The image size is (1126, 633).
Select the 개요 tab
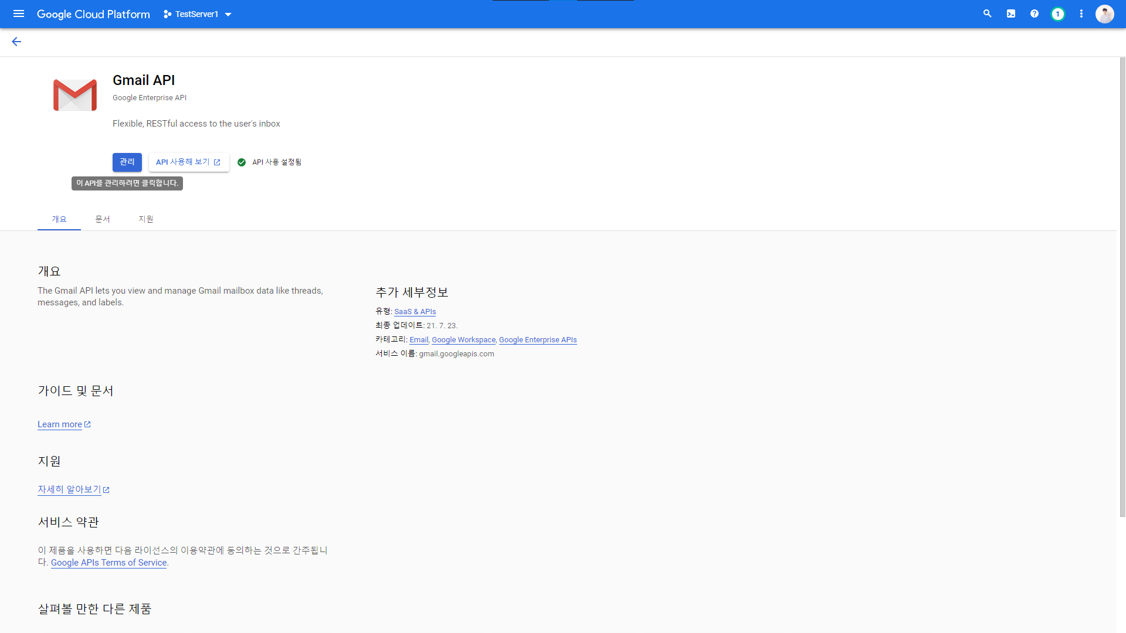59,219
